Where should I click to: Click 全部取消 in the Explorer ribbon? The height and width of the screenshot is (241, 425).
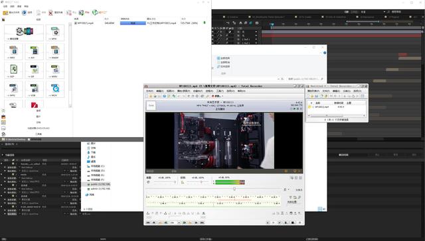click(x=223, y=62)
